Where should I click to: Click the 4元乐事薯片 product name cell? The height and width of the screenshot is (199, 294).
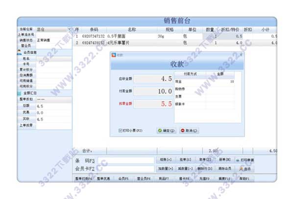(118, 43)
